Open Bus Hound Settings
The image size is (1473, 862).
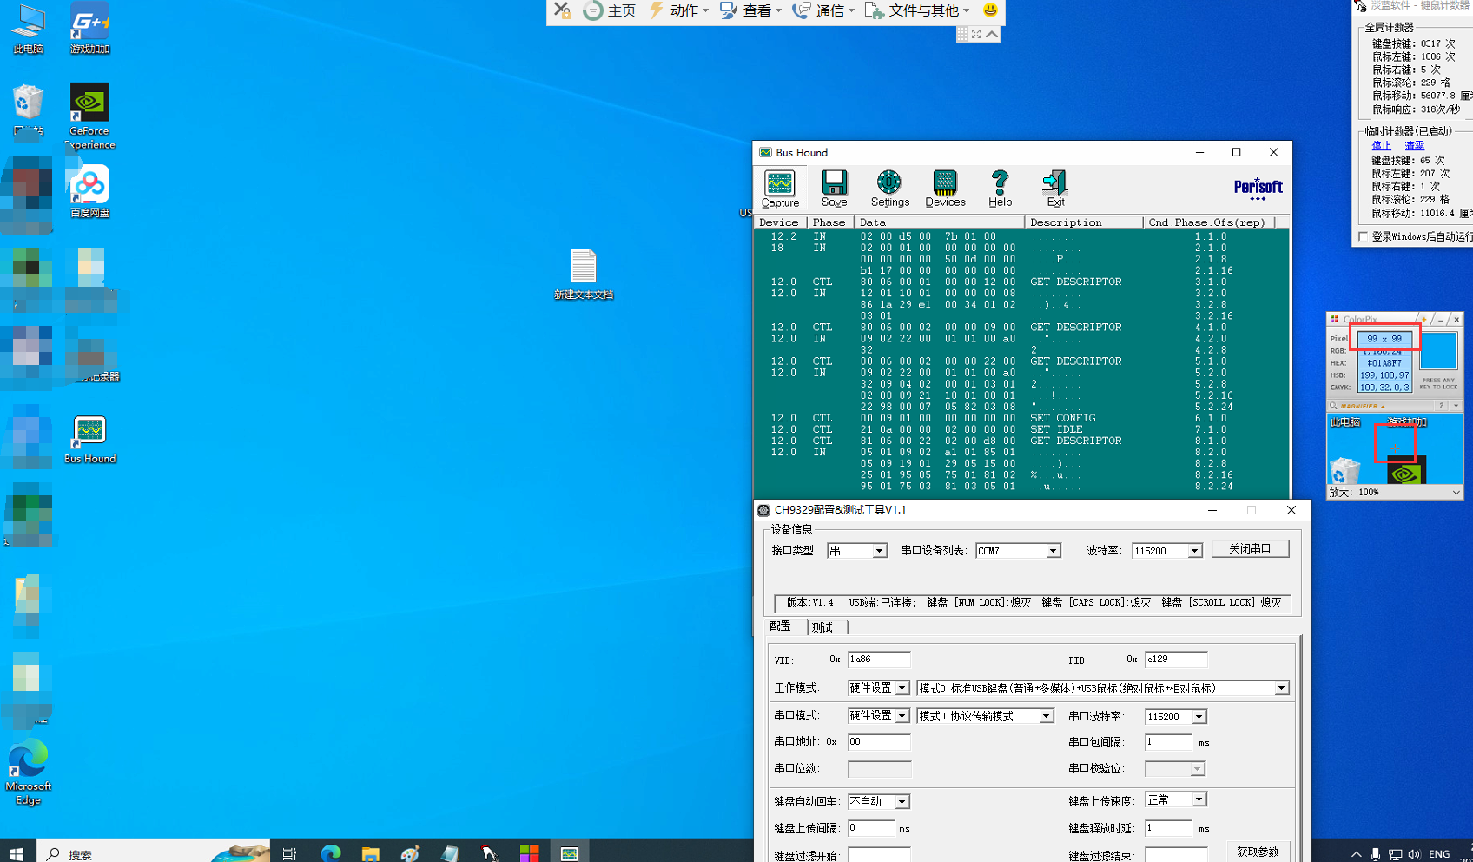[x=889, y=189]
